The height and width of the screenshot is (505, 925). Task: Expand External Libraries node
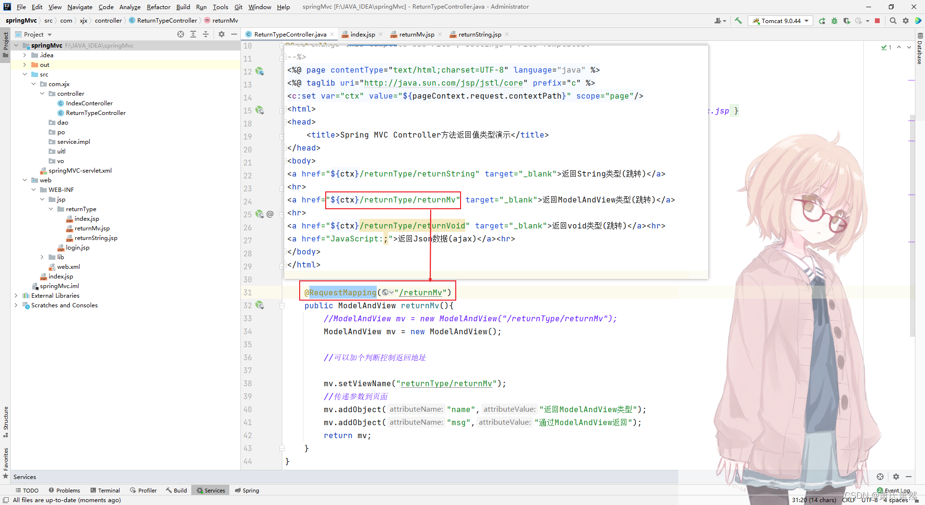pos(16,295)
